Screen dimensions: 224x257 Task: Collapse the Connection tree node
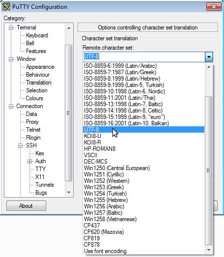point(11,106)
